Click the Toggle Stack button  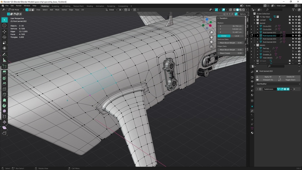[x=289, y=80]
